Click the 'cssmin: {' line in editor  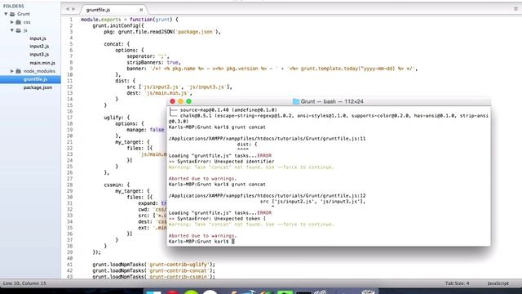(117, 185)
